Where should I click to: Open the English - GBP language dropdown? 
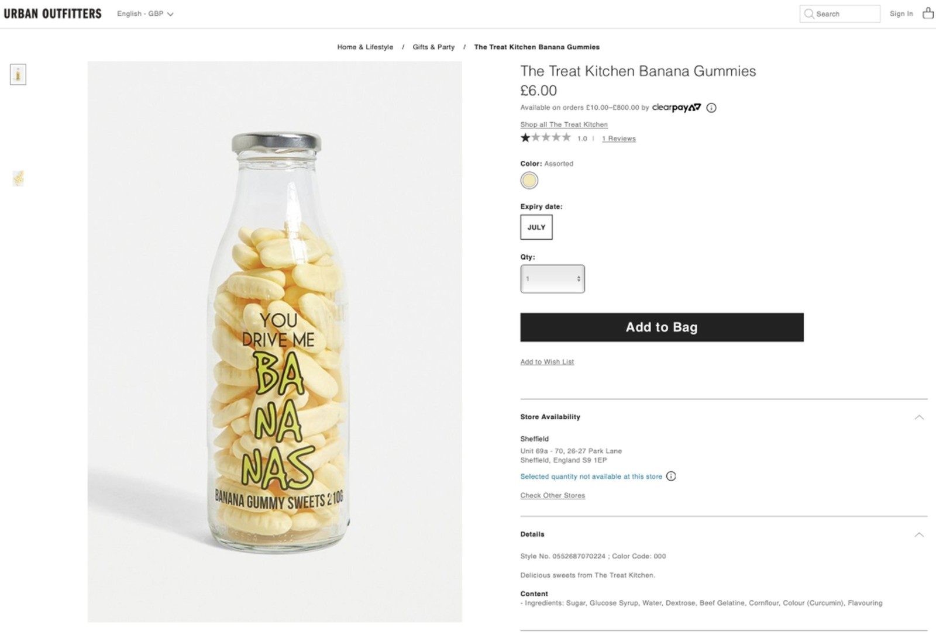(145, 13)
